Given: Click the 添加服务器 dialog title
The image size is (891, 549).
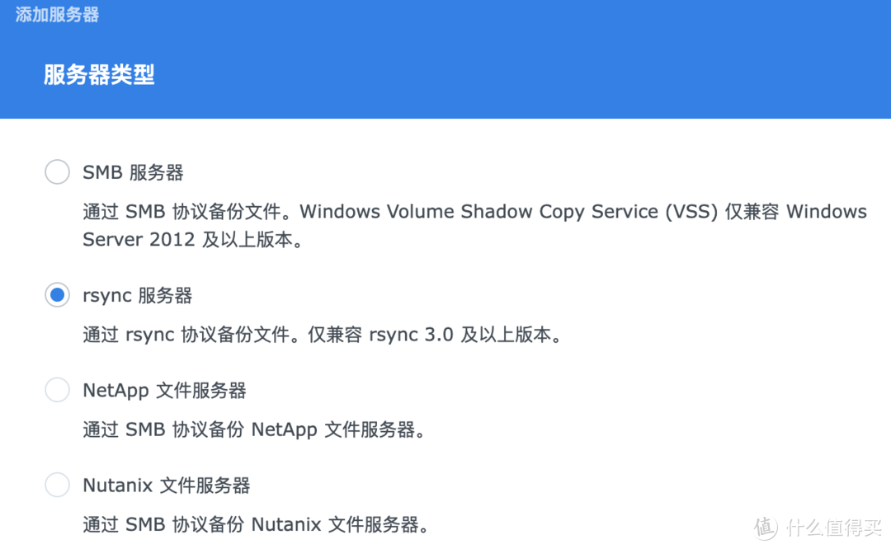Looking at the screenshot, I should [55, 13].
